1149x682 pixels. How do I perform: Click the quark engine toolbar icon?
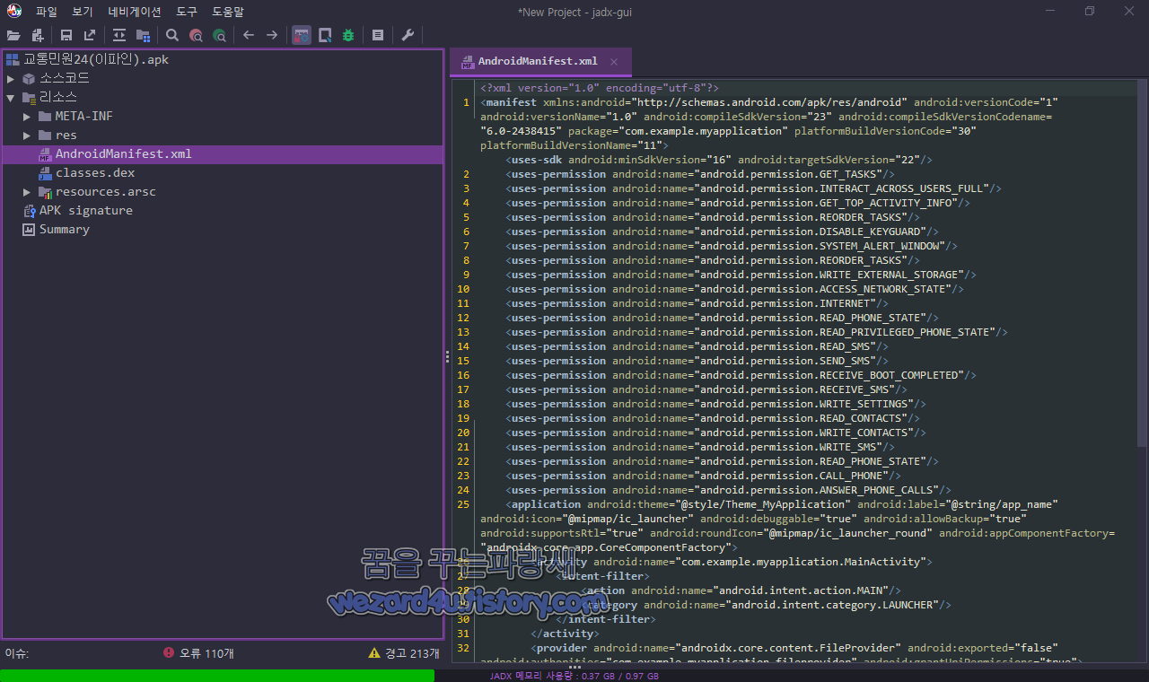(x=325, y=35)
